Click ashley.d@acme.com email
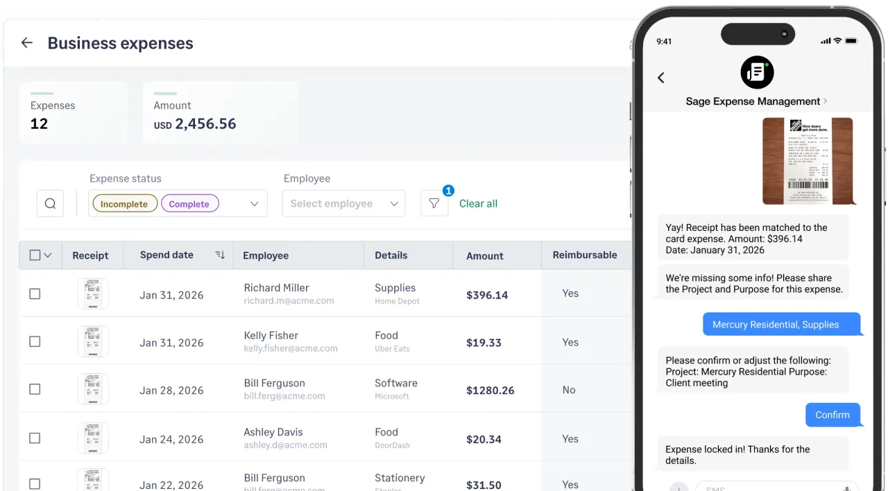888x491 pixels. [285, 445]
